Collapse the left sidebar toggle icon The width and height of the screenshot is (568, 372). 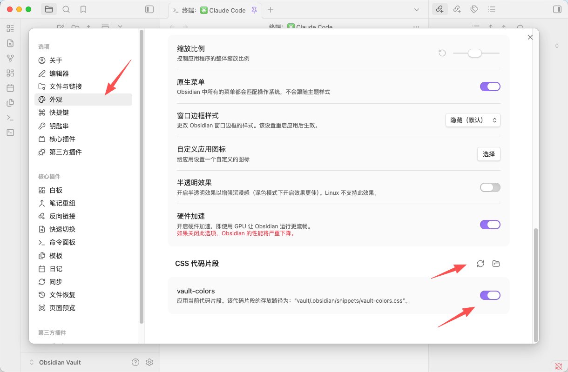pyautogui.click(x=149, y=9)
